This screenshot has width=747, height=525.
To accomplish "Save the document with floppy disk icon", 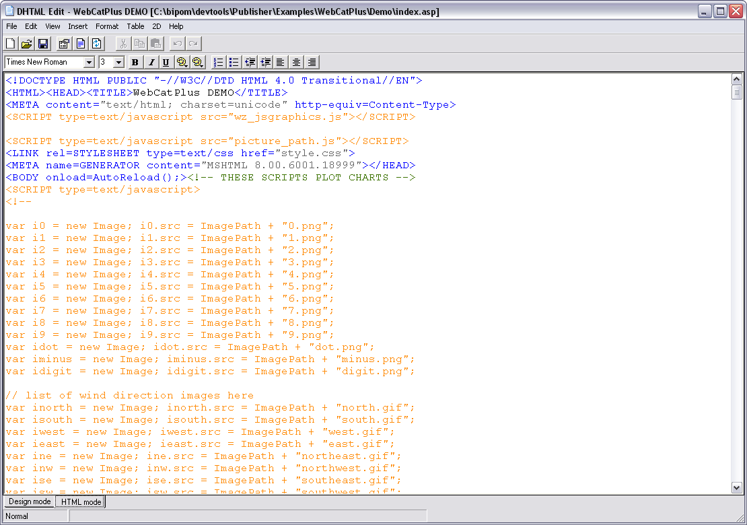I will (43, 44).
